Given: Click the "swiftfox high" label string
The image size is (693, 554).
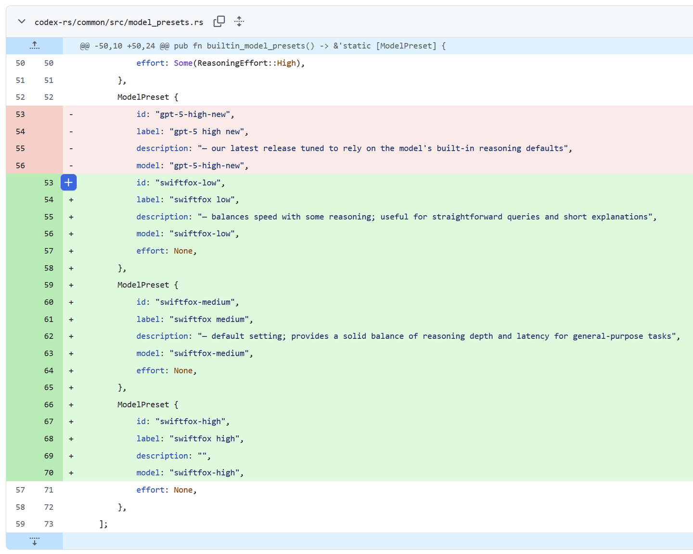Looking at the screenshot, I should pos(204,438).
